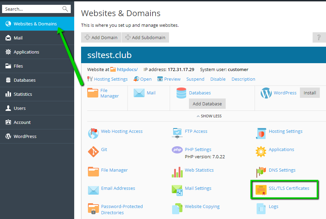Click the Web Statistics chart icon

(x=177, y=172)
